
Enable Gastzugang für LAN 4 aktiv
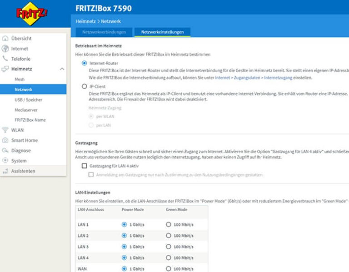84,166
